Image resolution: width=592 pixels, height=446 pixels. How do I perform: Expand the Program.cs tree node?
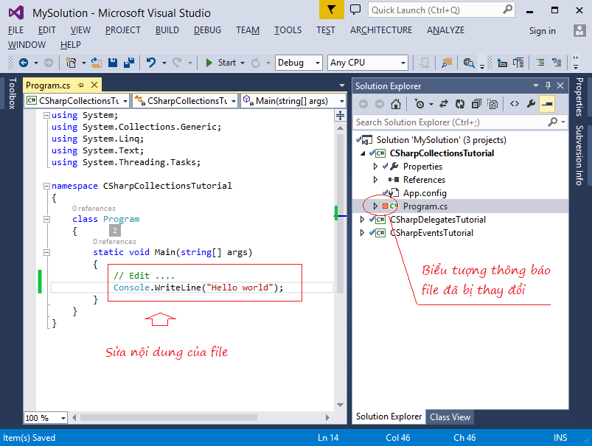pyautogui.click(x=375, y=206)
